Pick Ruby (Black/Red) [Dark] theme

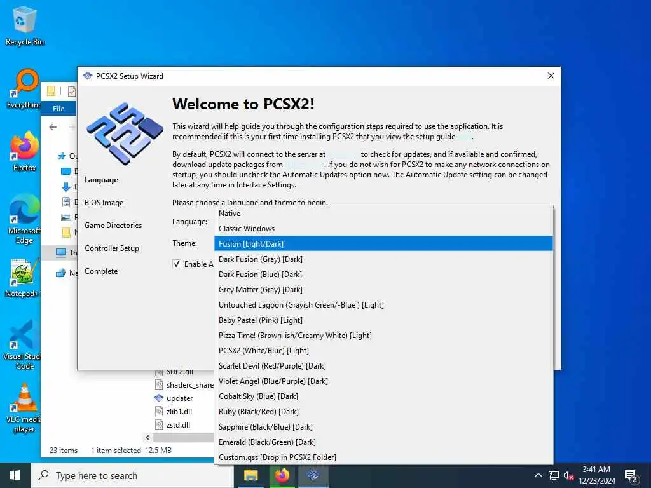(x=383, y=412)
